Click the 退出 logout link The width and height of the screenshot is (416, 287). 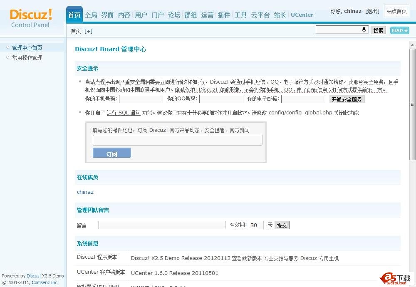[x=372, y=11]
